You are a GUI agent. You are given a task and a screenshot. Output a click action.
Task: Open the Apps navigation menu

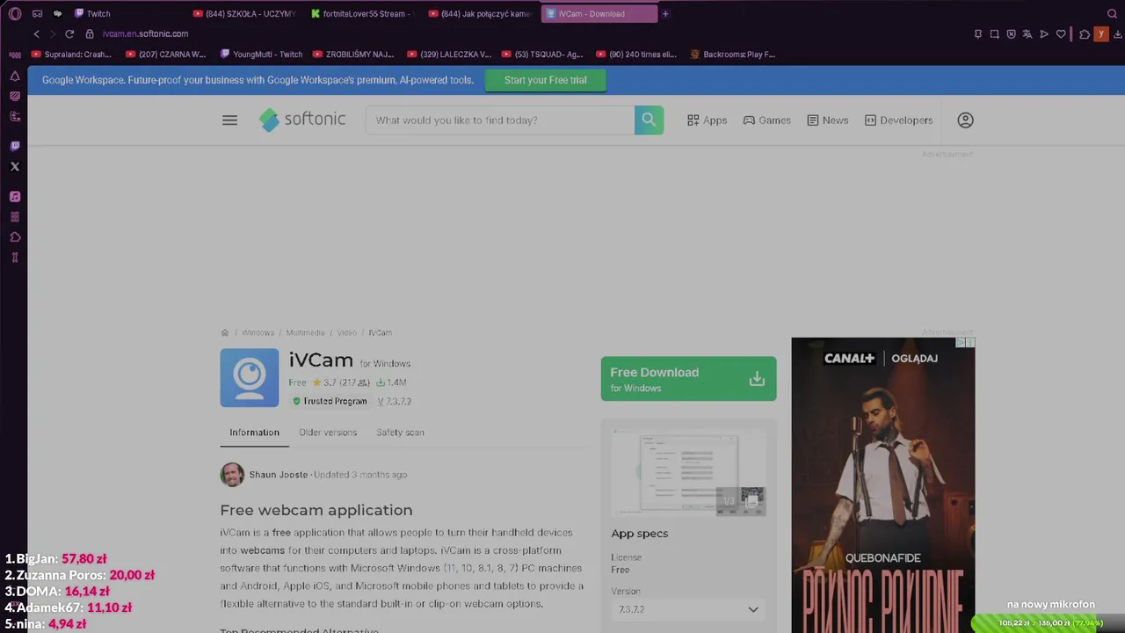[708, 120]
